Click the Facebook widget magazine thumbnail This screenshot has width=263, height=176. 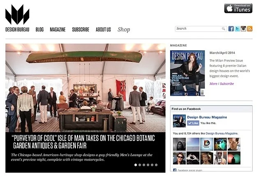point(179,121)
